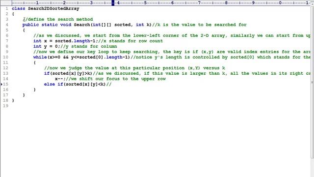The width and height of the screenshot is (314, 177).
Task: Click the closing brace on line 17
Action: tap(24, 95)
